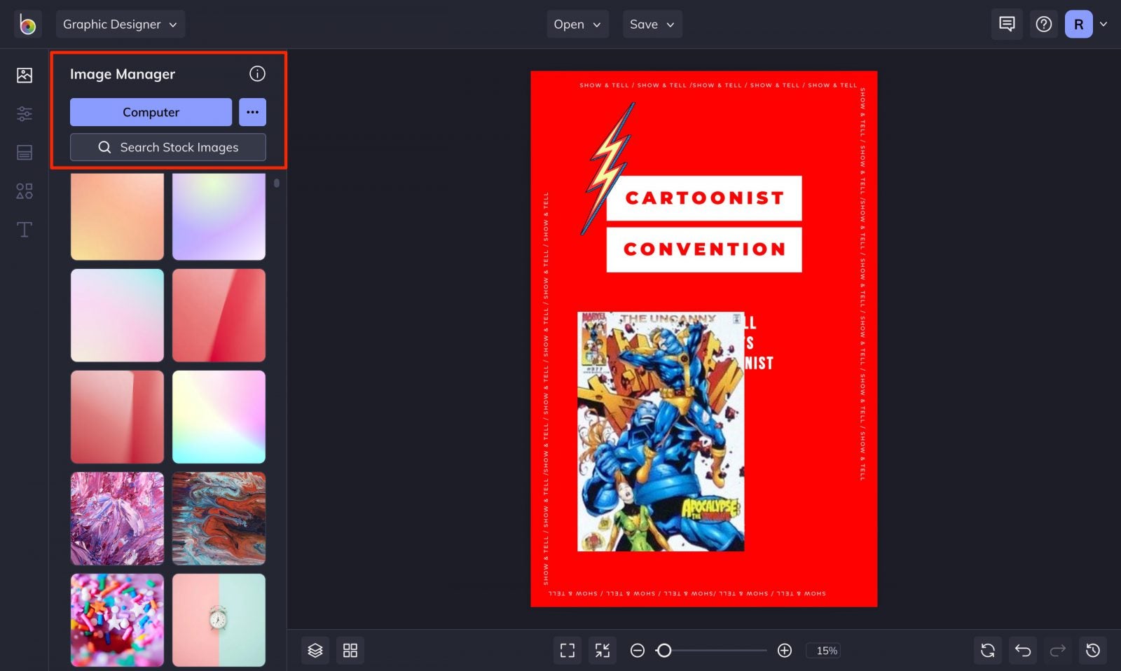The image size is (1121, 671).
Task: Undo the last action
Action: (x=1022, y=650)
